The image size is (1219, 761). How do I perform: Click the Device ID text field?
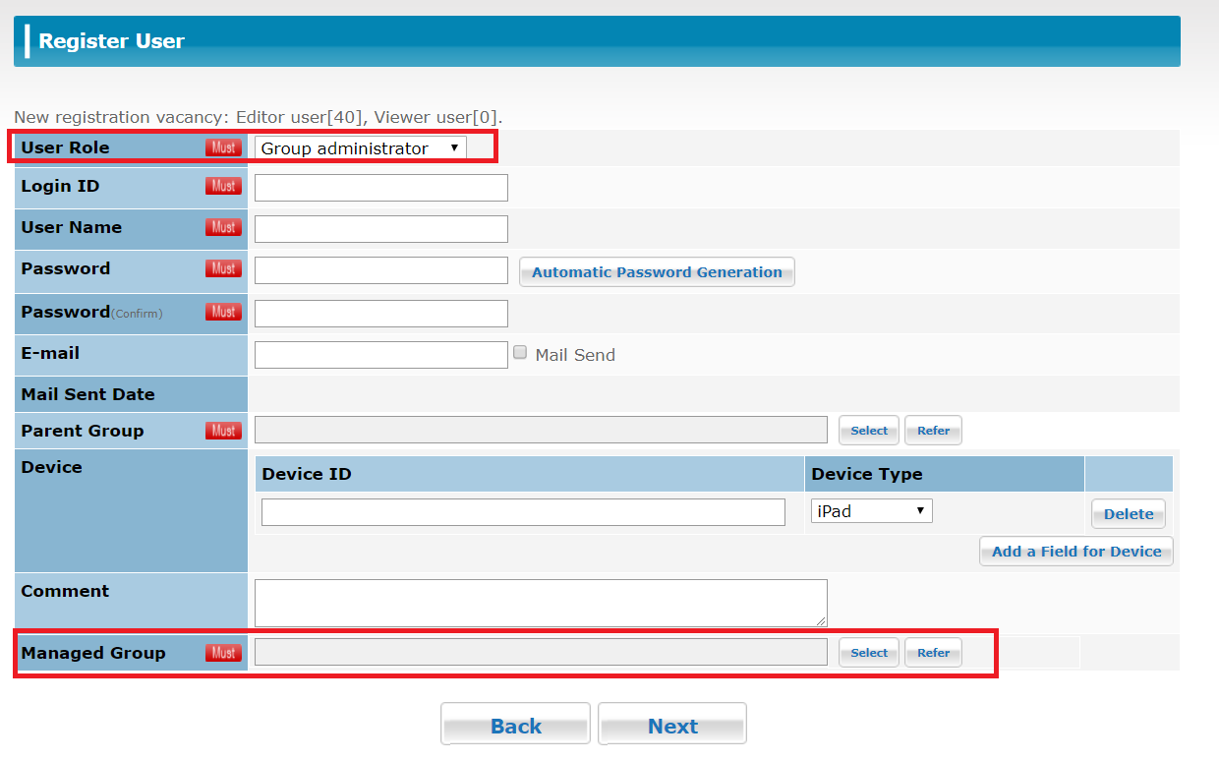coord(523,512)
